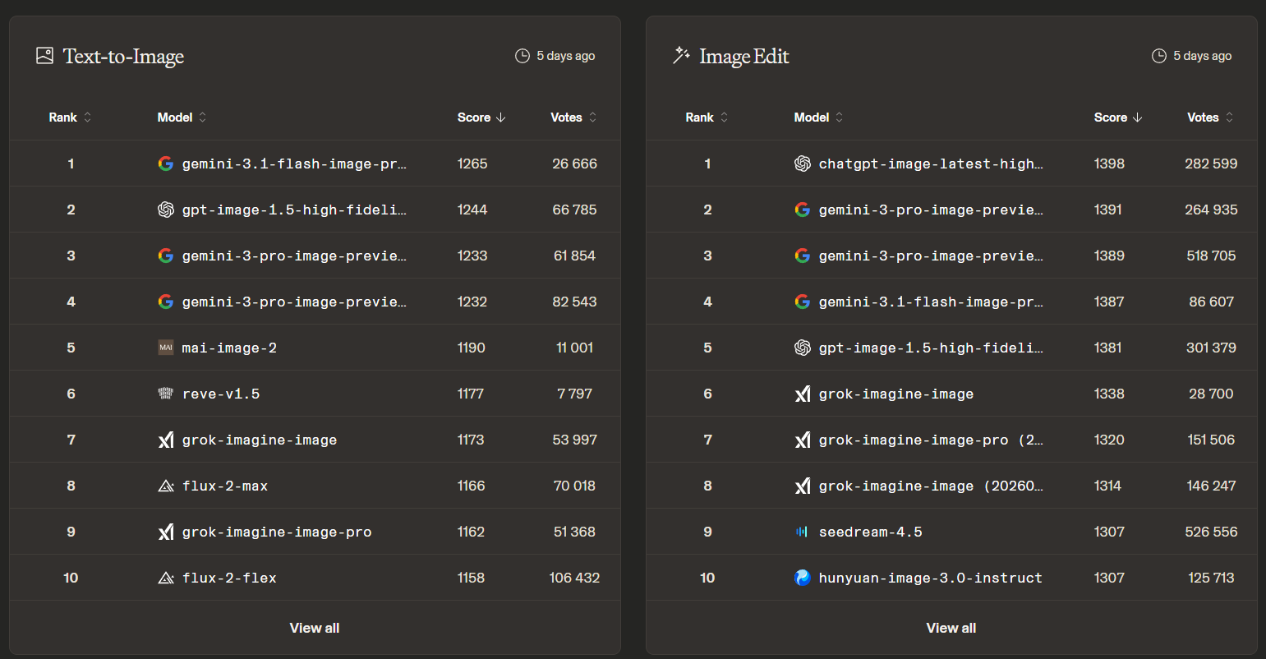Click score 1265 in Text-to-Image table
Image resolution: width=1266 pixels, height=659 pixels.
point(472,164)
